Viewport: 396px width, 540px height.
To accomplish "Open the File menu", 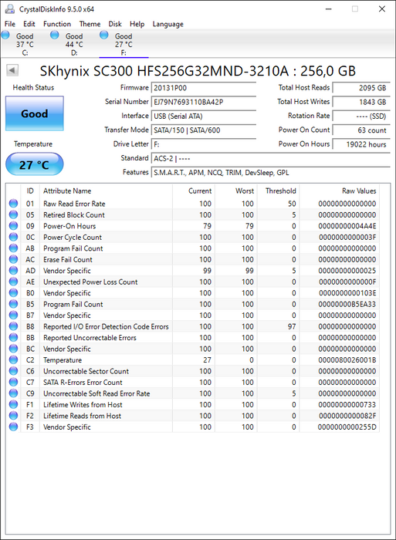I will coord(10,24).
